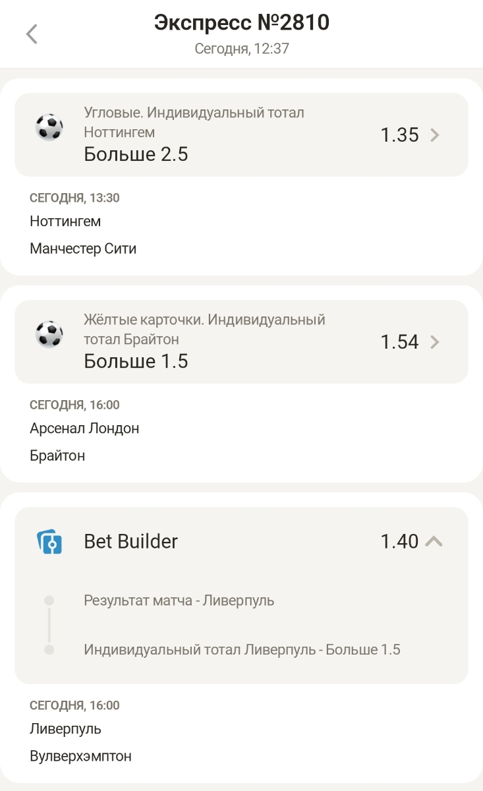This screenshot has height=791, width=483.
Task: Select the Больше 1.5 yellow cards bet
Action: (136, 361)
